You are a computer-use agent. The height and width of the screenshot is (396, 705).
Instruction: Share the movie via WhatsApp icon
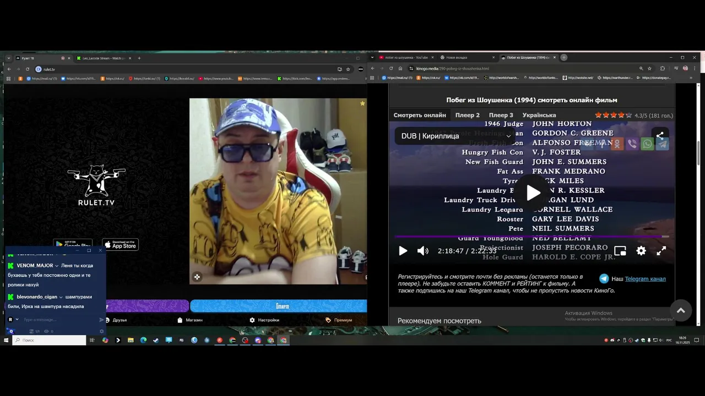pyautogui.click(x=647, y=144)
